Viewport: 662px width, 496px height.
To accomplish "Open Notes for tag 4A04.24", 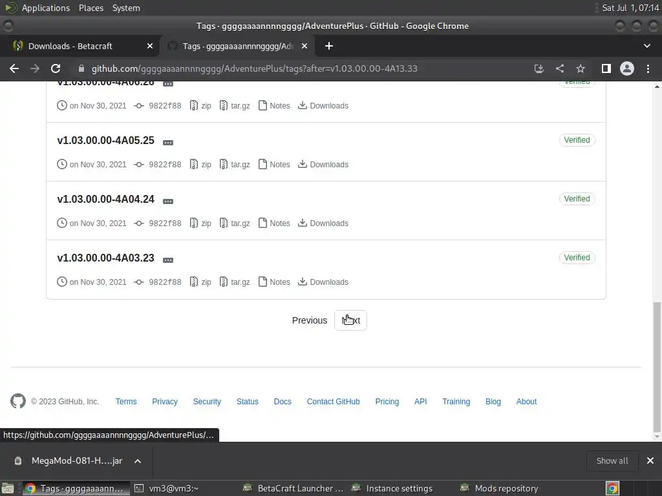I will coord(274,223).
